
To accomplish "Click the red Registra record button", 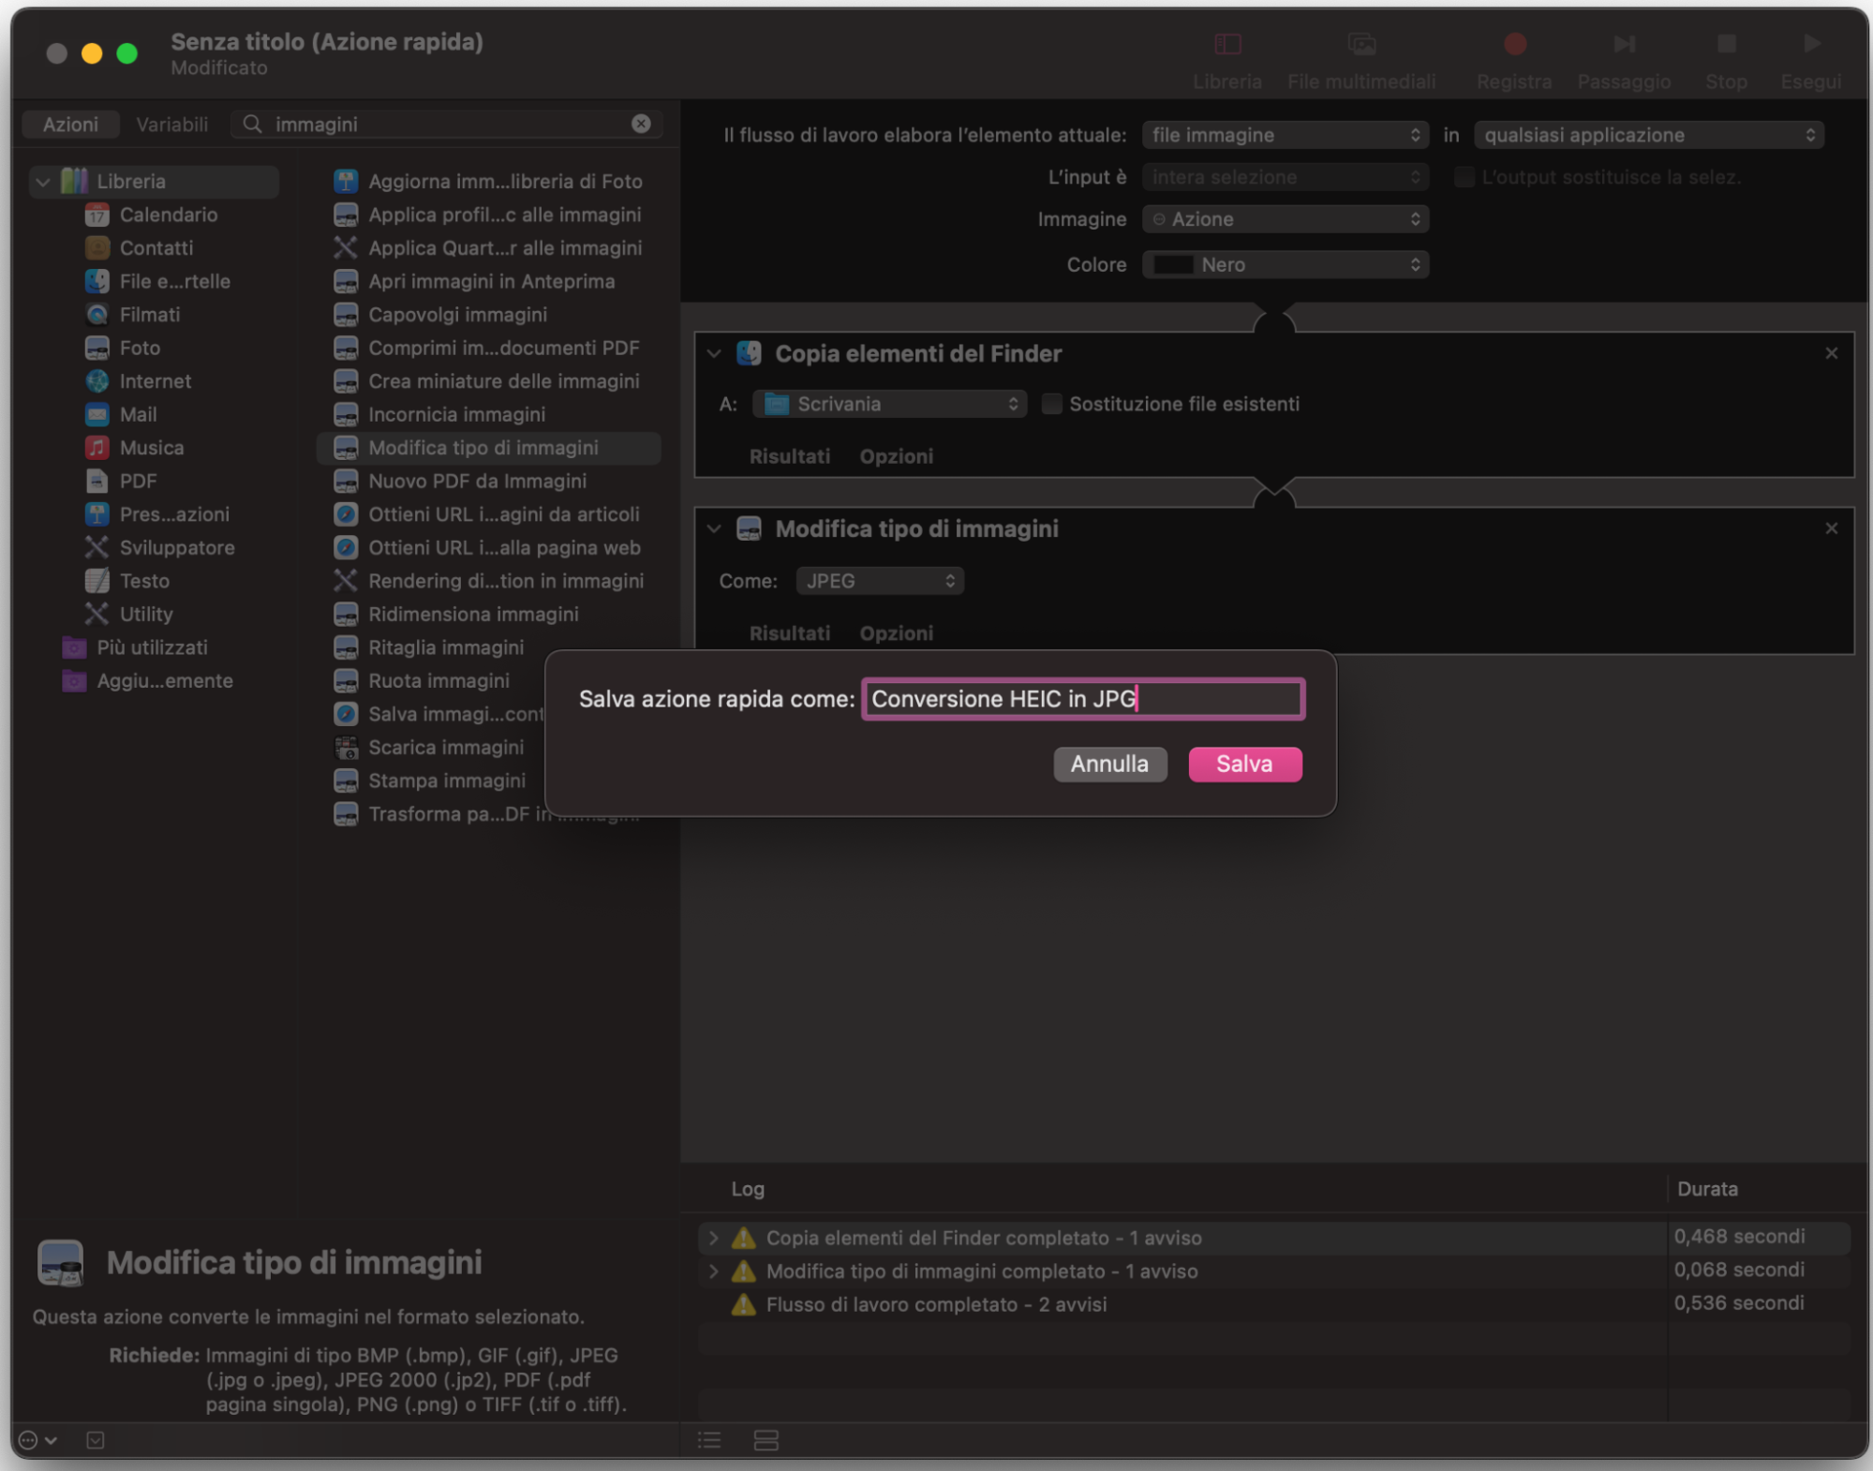I will (x=1515, y=44).
